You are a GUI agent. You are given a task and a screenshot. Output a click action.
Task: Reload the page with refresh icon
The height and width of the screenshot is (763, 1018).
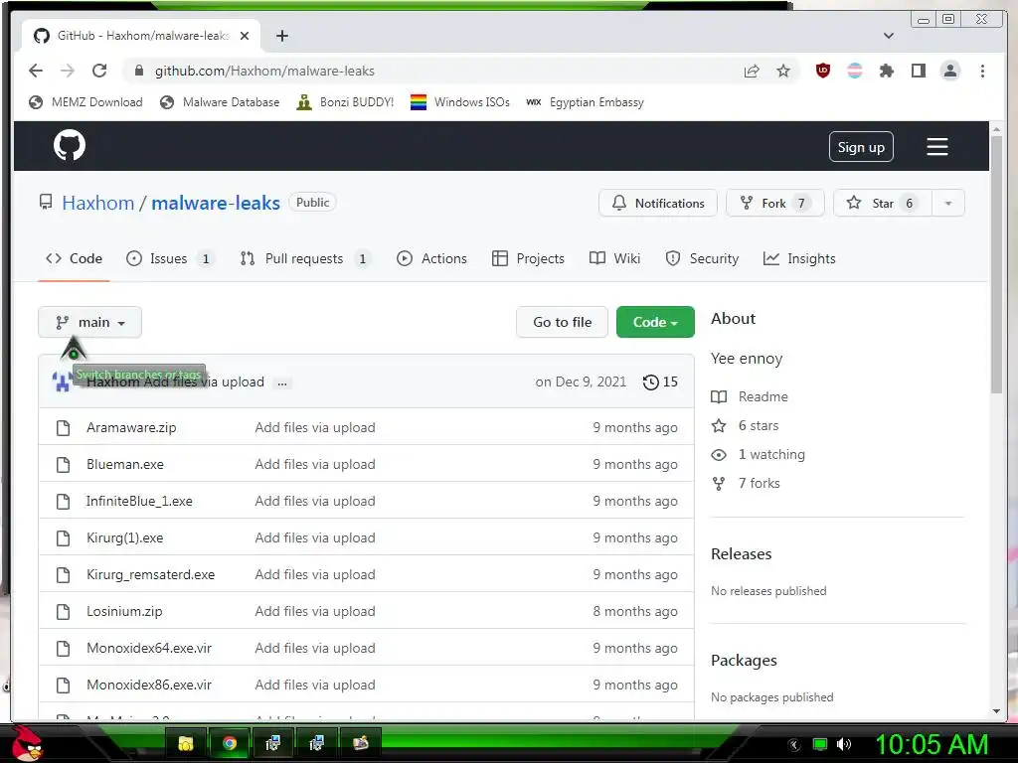click(99, 71)
